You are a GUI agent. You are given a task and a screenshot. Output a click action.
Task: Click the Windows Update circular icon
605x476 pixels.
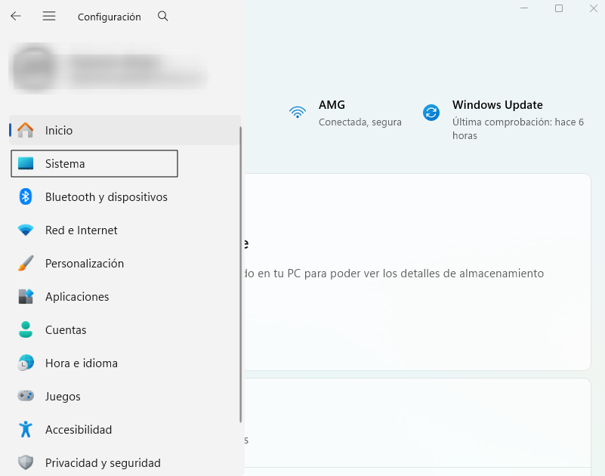(431, 112)
